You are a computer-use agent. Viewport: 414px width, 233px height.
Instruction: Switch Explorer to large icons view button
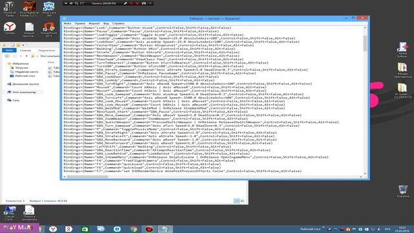(243, 201)
